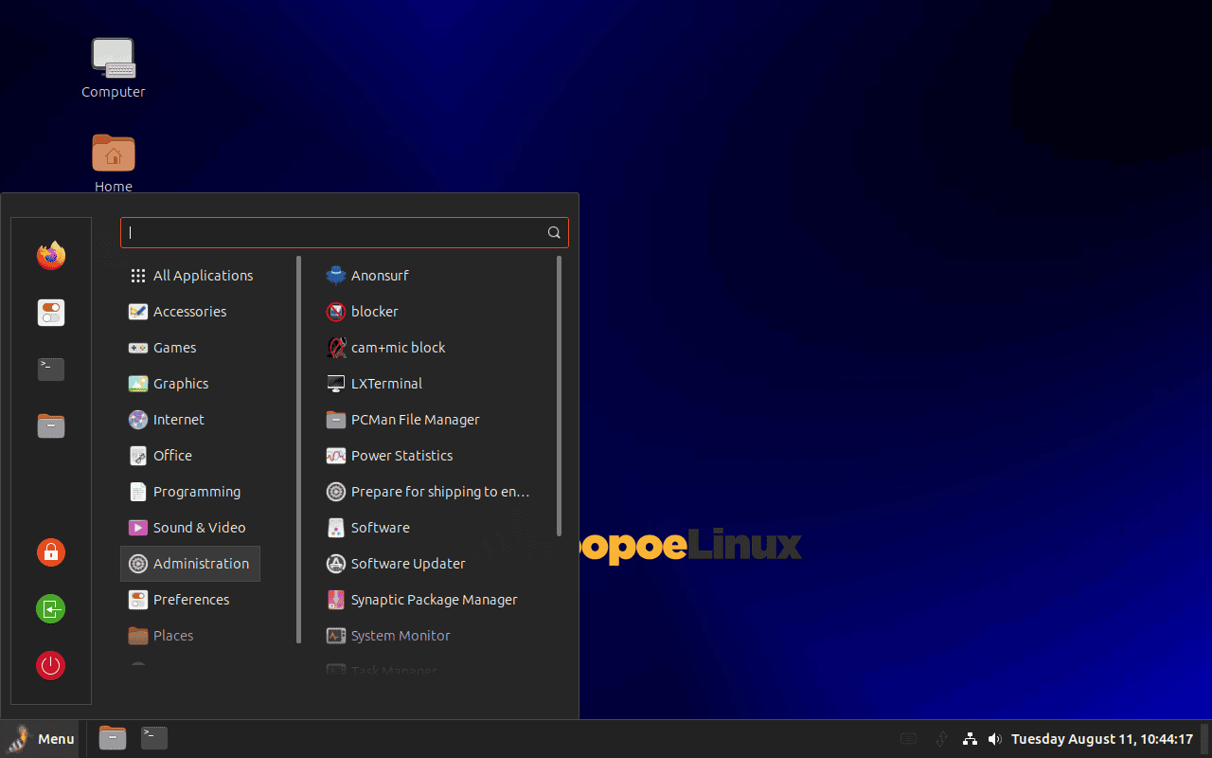Select the Places category
This screenshot has width=1212, height=758.
pyautogui.click(x=190, y=636)
